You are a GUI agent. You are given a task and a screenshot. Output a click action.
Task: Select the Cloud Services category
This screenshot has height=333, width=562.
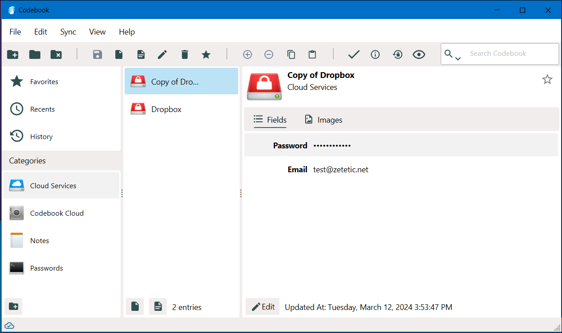tap(61, 186)
